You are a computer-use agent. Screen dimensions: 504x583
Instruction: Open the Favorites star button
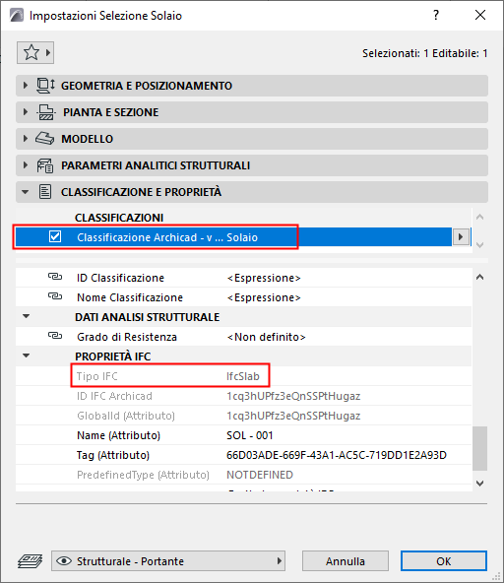(34, 53)
